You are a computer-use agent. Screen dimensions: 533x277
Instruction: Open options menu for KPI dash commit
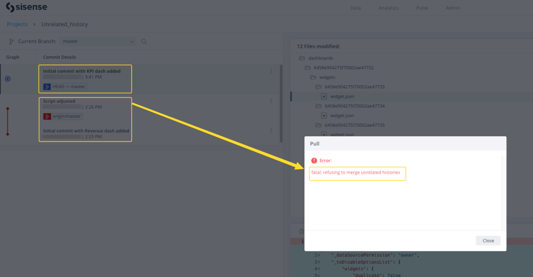(x=271, y=71)
